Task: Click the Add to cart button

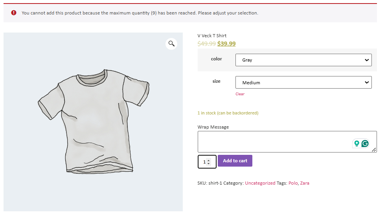Action: pyautogui.click(x=235, y=161)
